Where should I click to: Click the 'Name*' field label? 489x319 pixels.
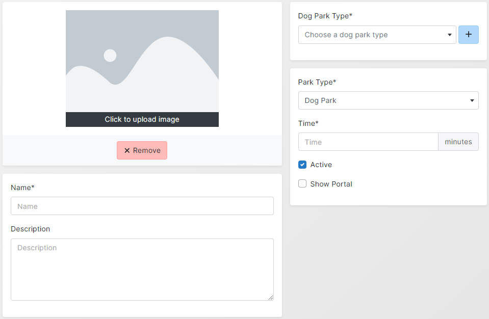22,188
